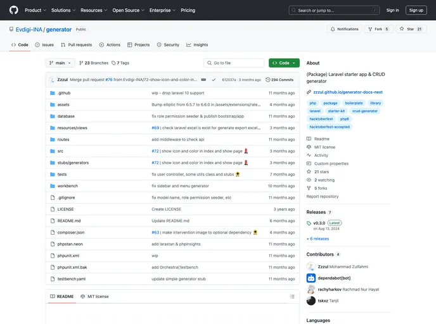Switch to the Issues tab
This screenshot has height=324, width=436.
(x=44, y=45)
